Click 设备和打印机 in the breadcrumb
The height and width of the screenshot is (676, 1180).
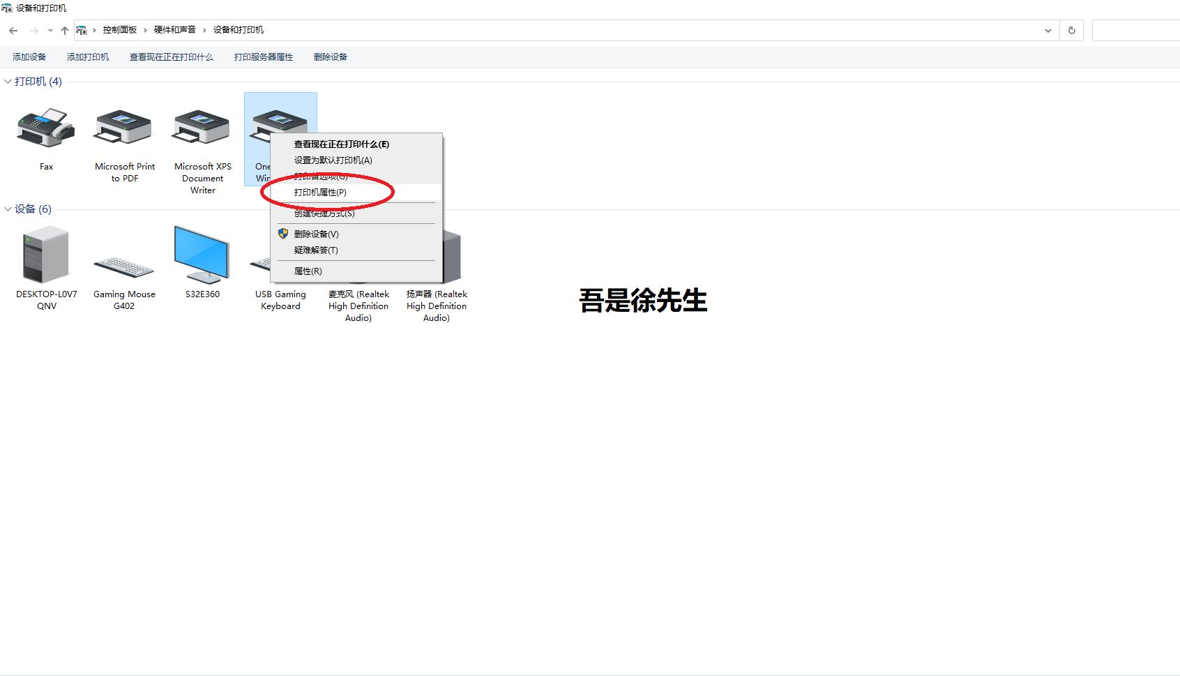point(239,30)
